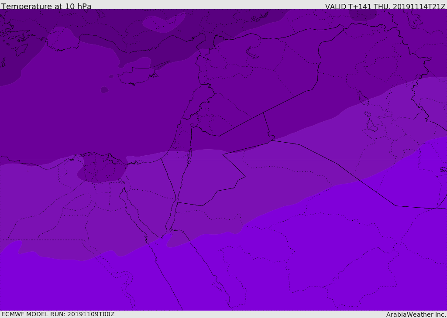
Task: Click the 'VALID T+141 THU. 20191114T21Z' label
Action: (x=385, y=7)
